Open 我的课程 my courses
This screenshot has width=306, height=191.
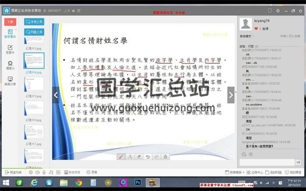coord(293,173)
